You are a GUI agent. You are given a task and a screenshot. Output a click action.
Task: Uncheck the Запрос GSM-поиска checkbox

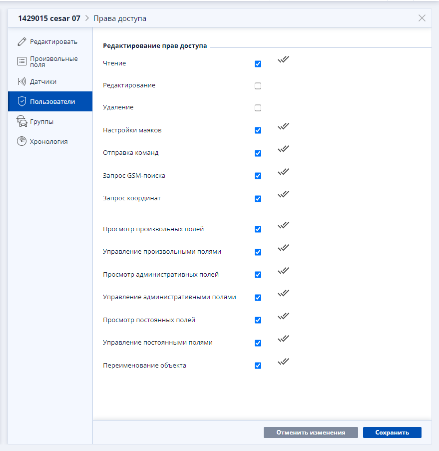pyautogui.click(x=258, y=176)
